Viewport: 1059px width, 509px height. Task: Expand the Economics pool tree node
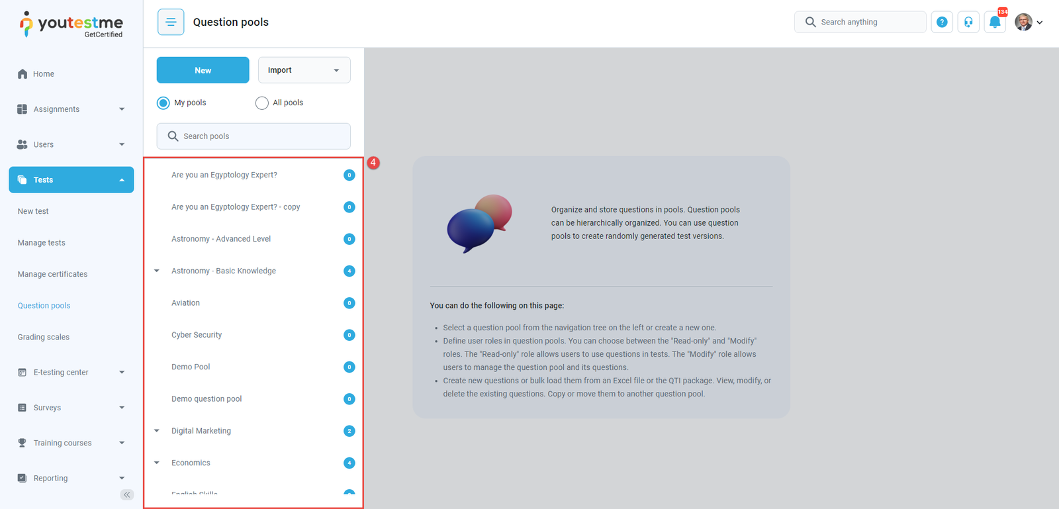coord(157,463)
